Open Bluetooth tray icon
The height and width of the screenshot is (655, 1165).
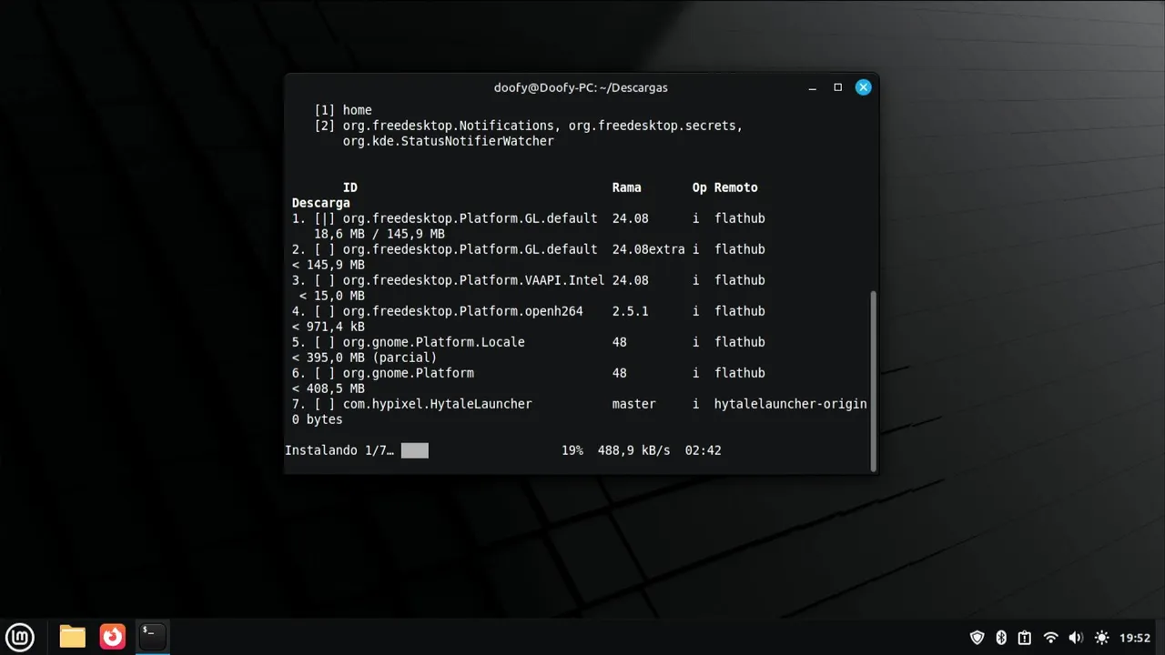coord(1001,638)
